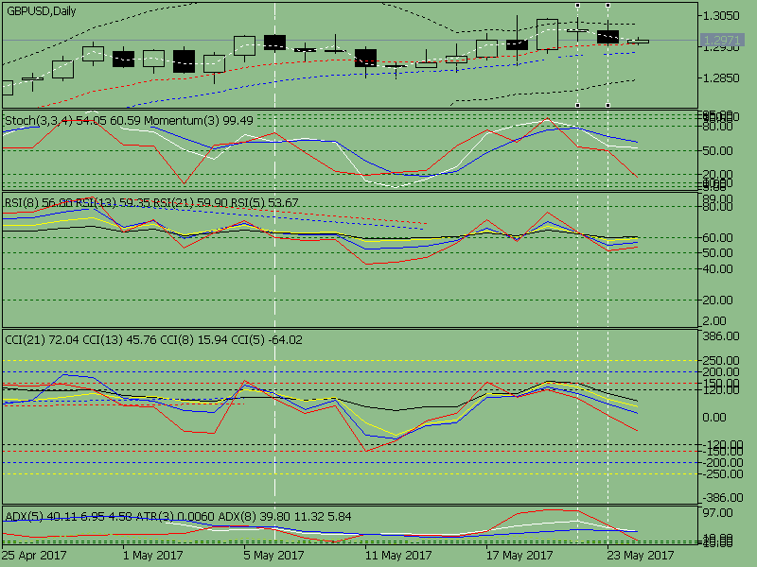Click the -386.00 value on CCI scale
Screen dimensions: 757x567
721,498
